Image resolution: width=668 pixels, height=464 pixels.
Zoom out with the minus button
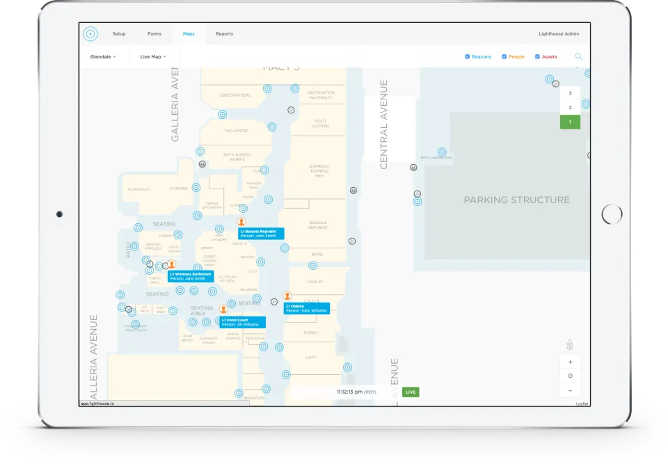[570, 391]
